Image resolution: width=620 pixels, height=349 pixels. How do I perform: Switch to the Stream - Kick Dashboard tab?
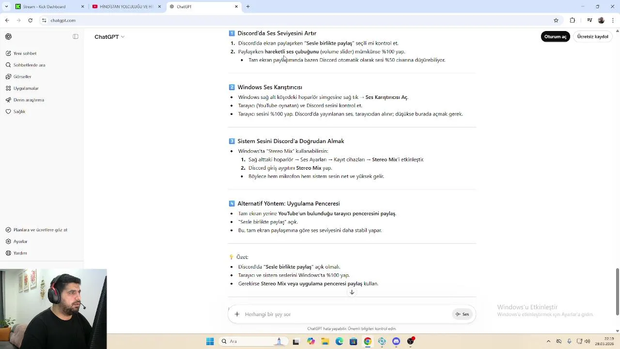click(49, 7)
